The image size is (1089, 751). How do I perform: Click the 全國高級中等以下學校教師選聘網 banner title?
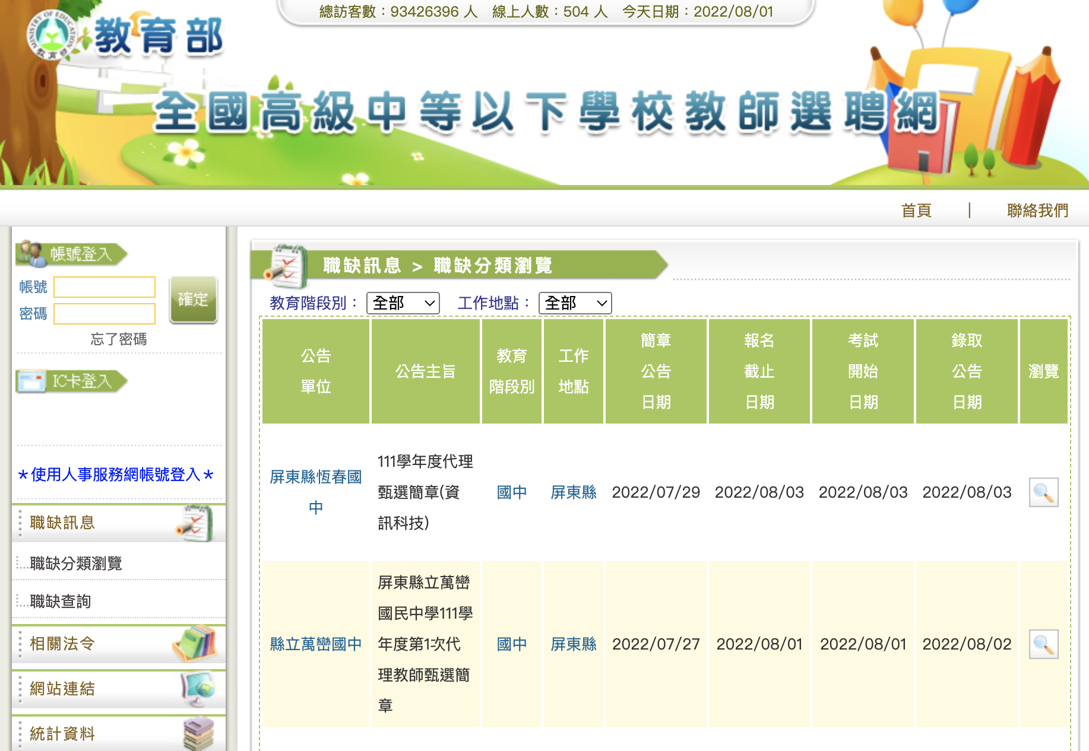tap(546, 112)
